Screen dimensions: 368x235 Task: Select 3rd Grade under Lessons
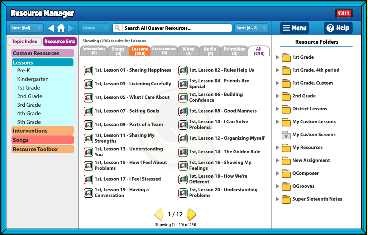coord(29,105)
